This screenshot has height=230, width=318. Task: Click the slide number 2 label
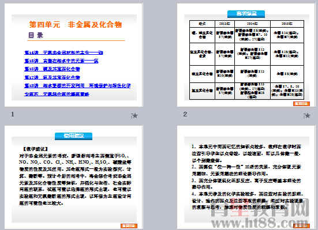coord(185,114)
